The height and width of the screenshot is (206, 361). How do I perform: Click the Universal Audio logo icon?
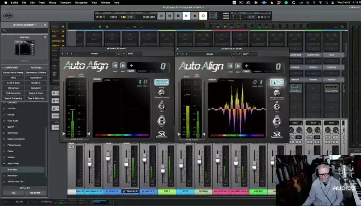[x=8, y=16]
